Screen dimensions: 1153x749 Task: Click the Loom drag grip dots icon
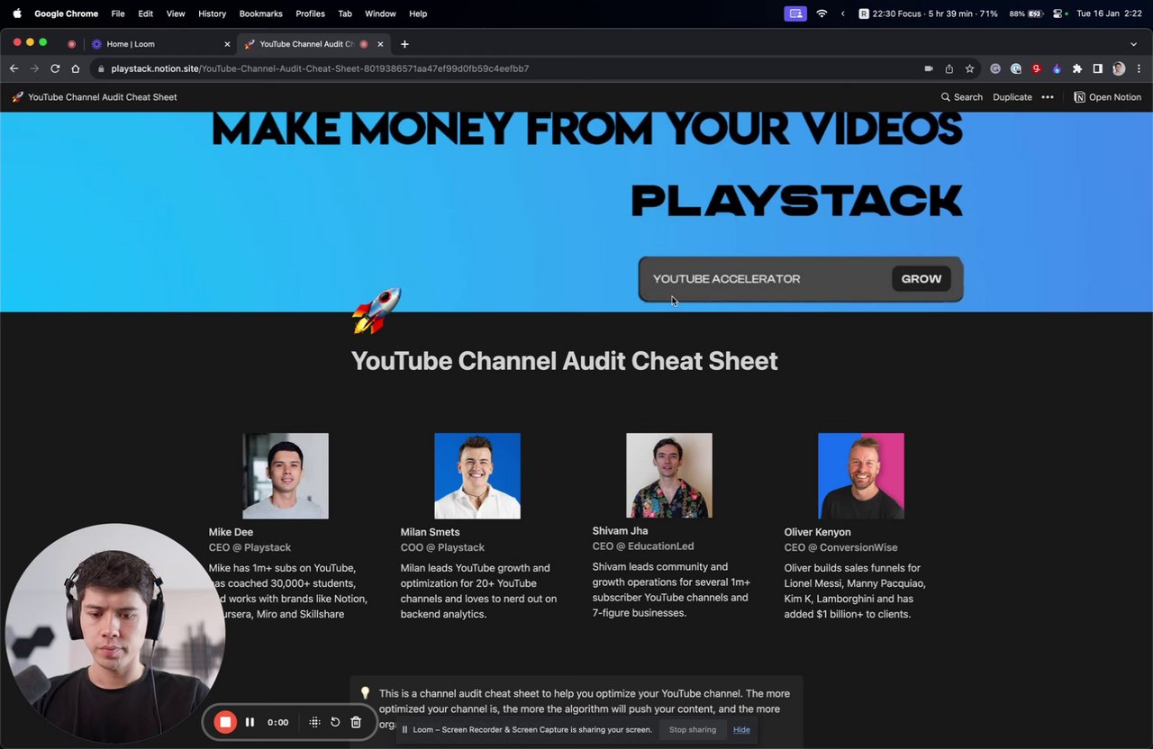pos(314,722)
